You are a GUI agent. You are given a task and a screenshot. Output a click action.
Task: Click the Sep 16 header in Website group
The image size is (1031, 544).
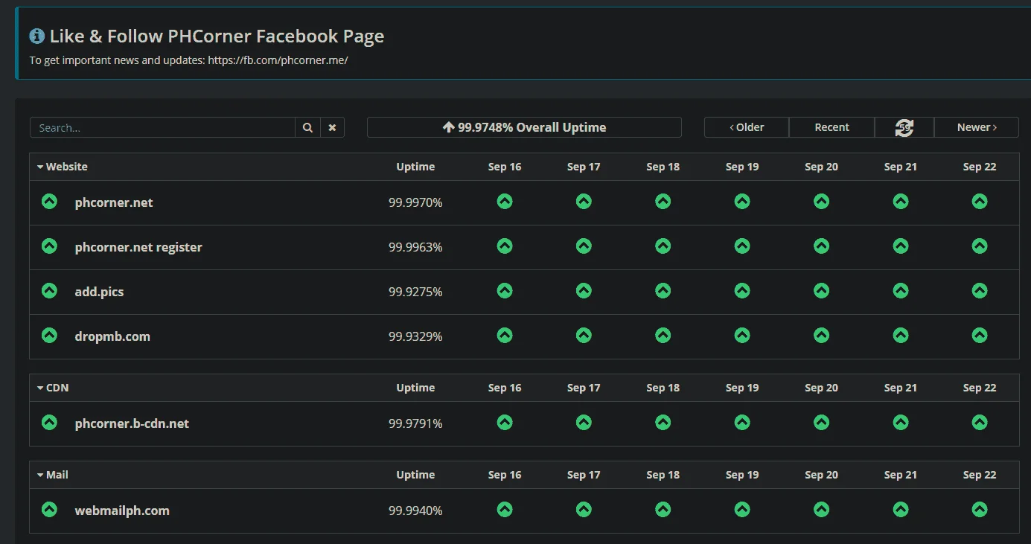(x=505, y=167)
